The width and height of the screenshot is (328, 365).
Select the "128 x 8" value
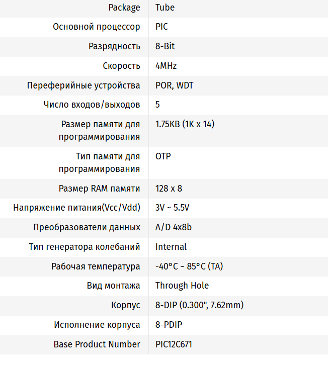[x=169, y=189]
